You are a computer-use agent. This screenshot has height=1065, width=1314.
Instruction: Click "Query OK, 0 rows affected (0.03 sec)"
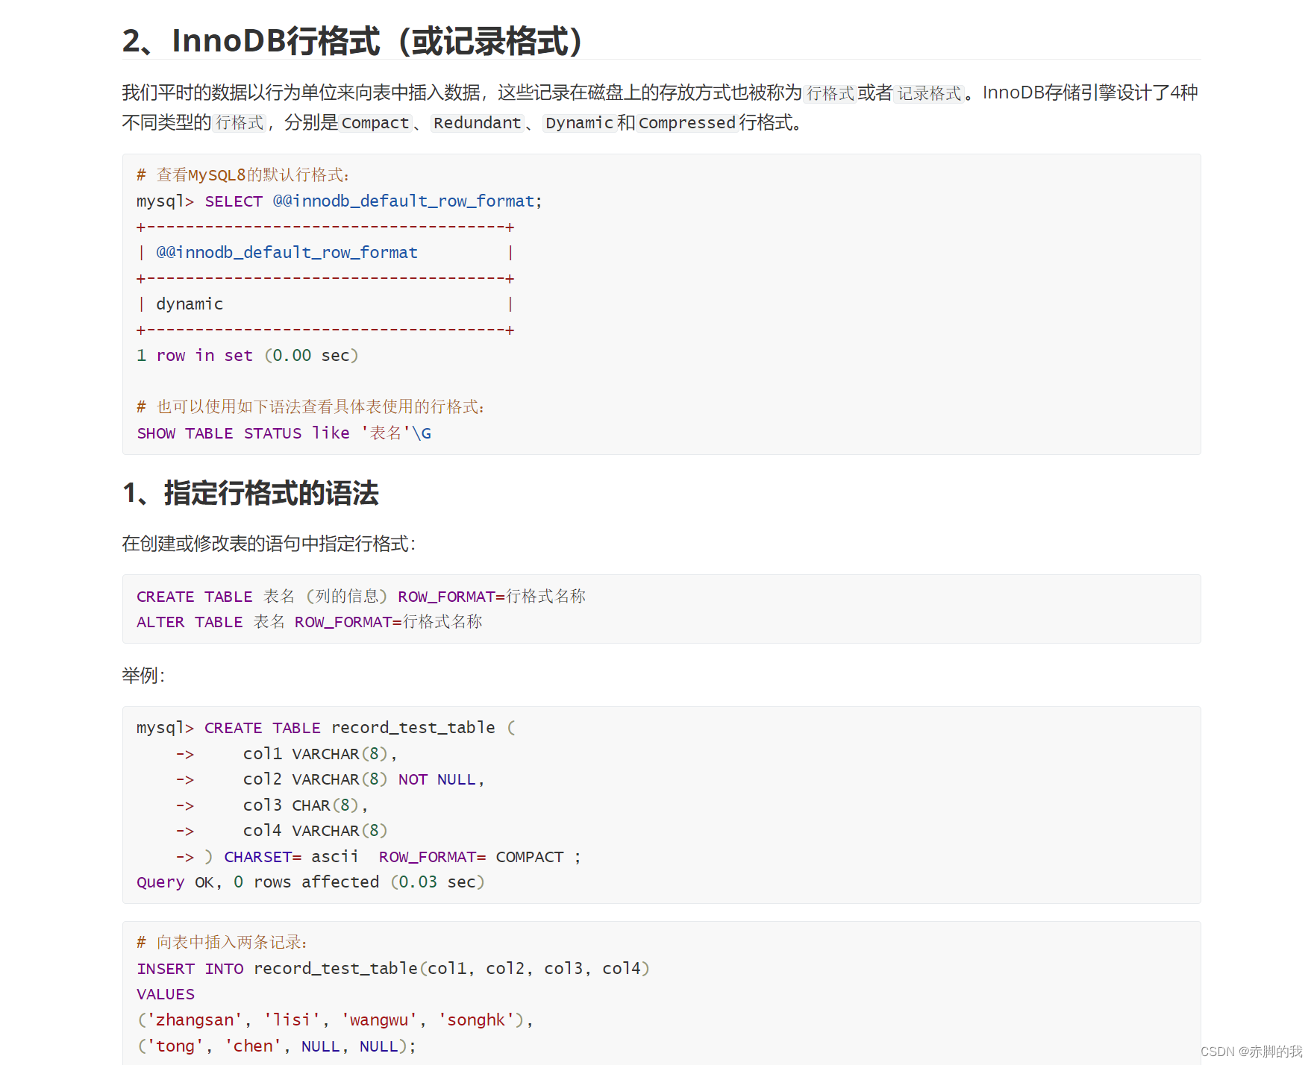point(311,882)
